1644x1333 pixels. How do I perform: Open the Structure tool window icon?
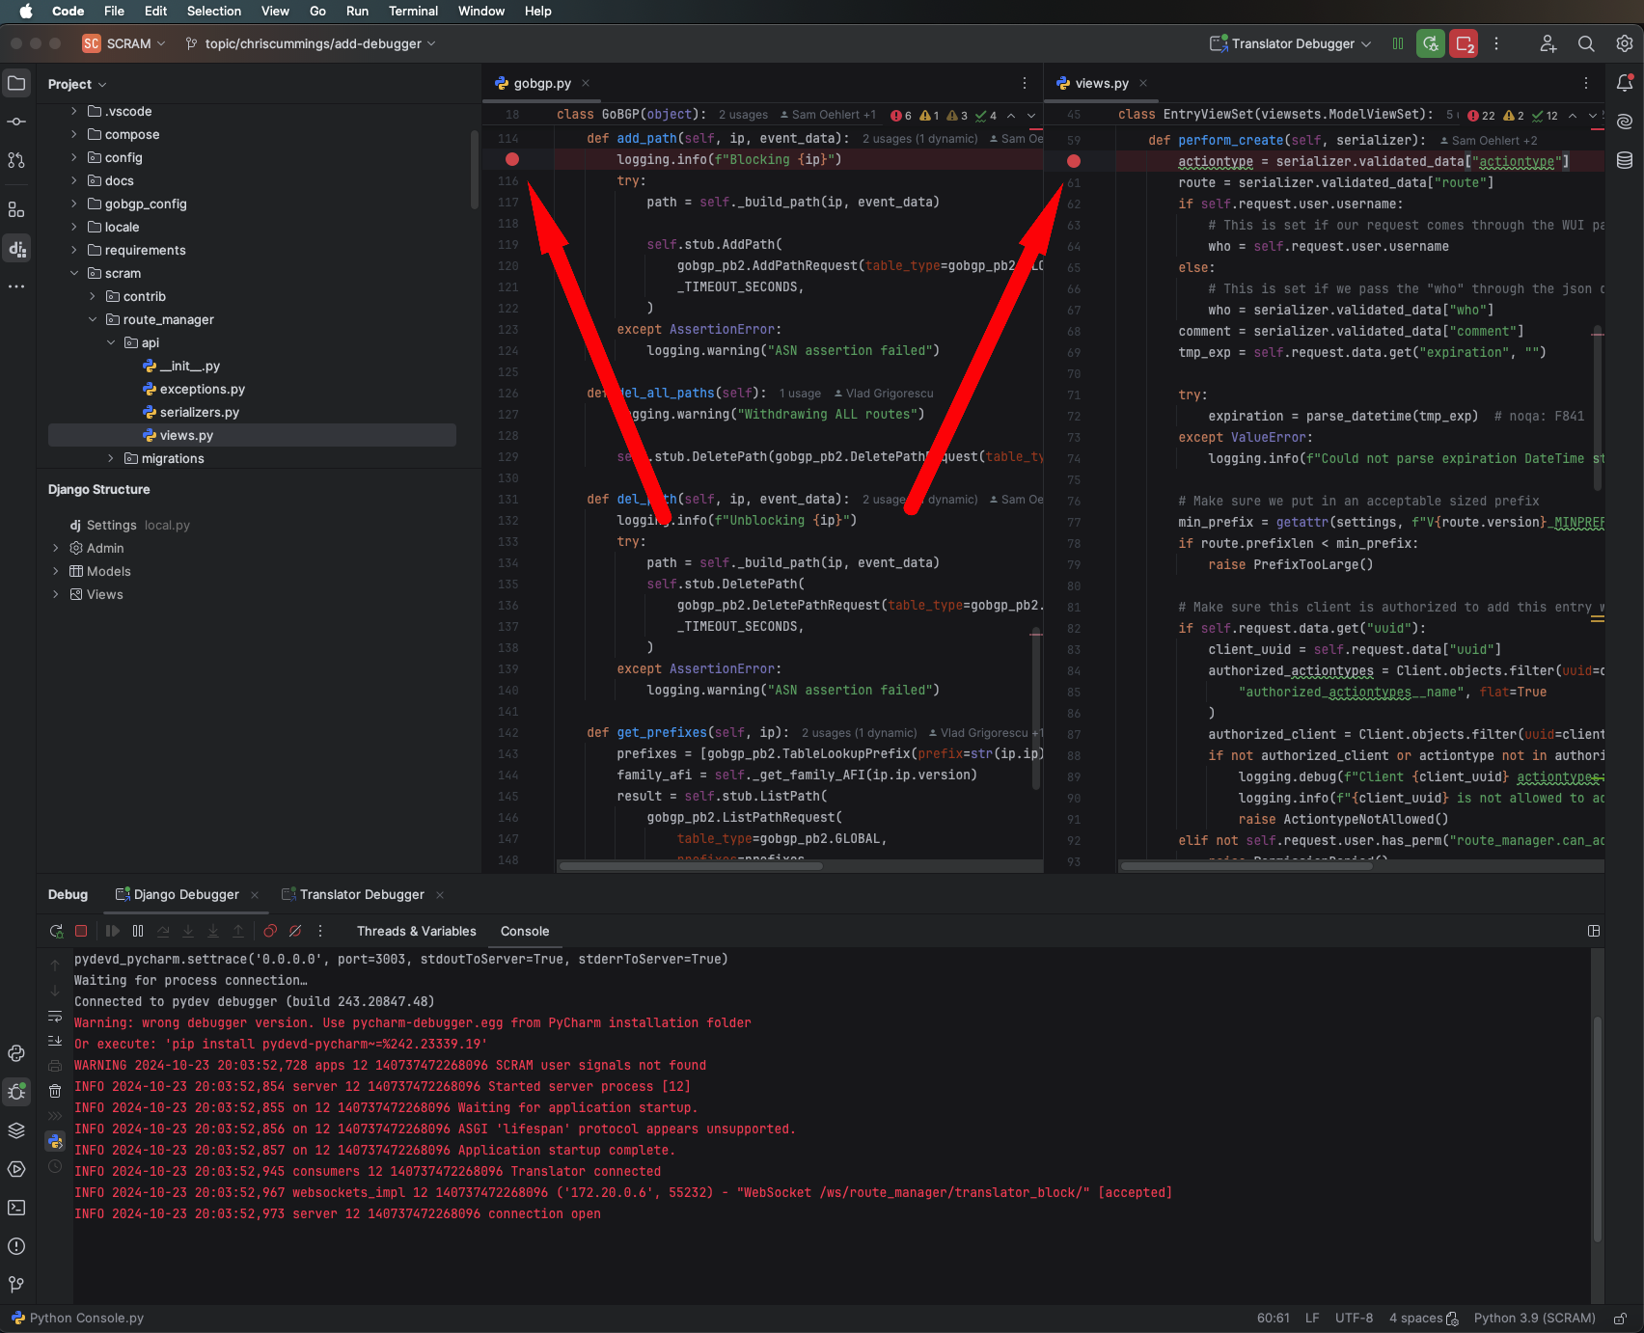click(16, 209)
